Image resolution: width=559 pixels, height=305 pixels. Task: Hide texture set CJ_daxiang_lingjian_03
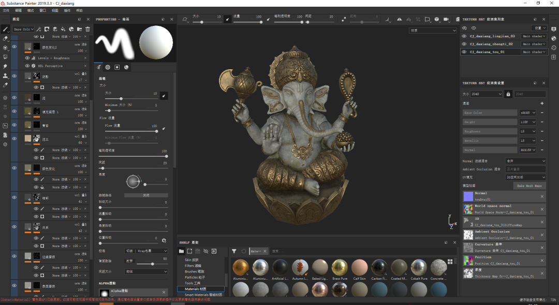point(464,36)
